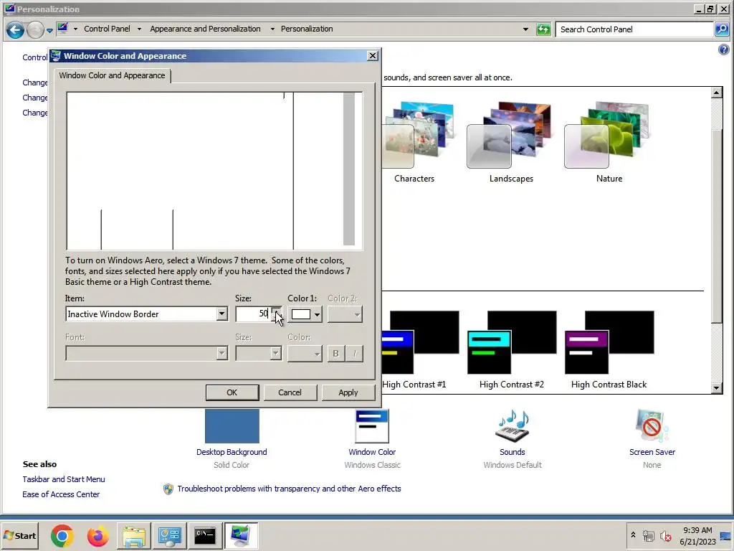Click the Desktop Background link text

coord(232,452)
